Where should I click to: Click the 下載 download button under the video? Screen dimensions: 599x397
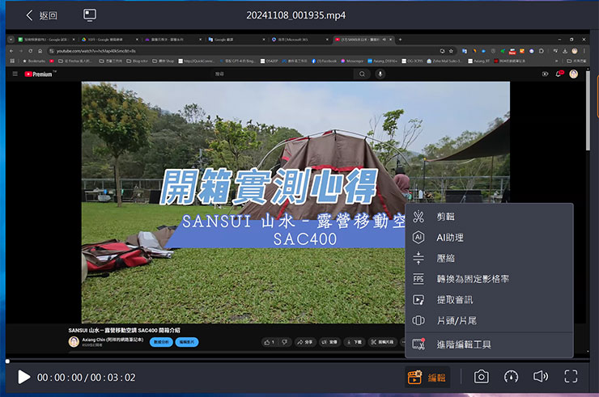click(354, 342)
